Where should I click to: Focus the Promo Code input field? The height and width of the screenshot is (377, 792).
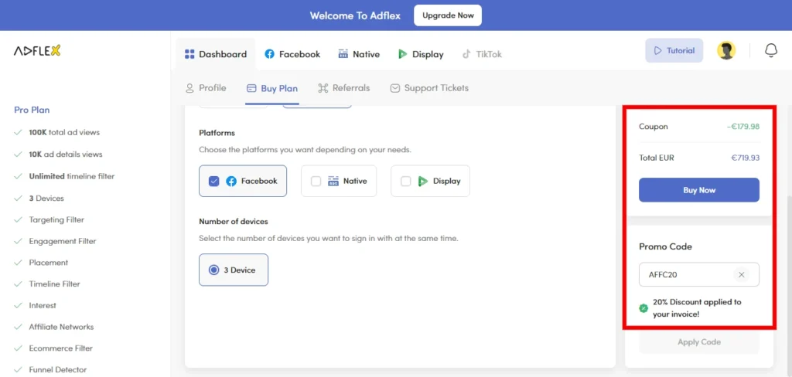pos(698,274)
